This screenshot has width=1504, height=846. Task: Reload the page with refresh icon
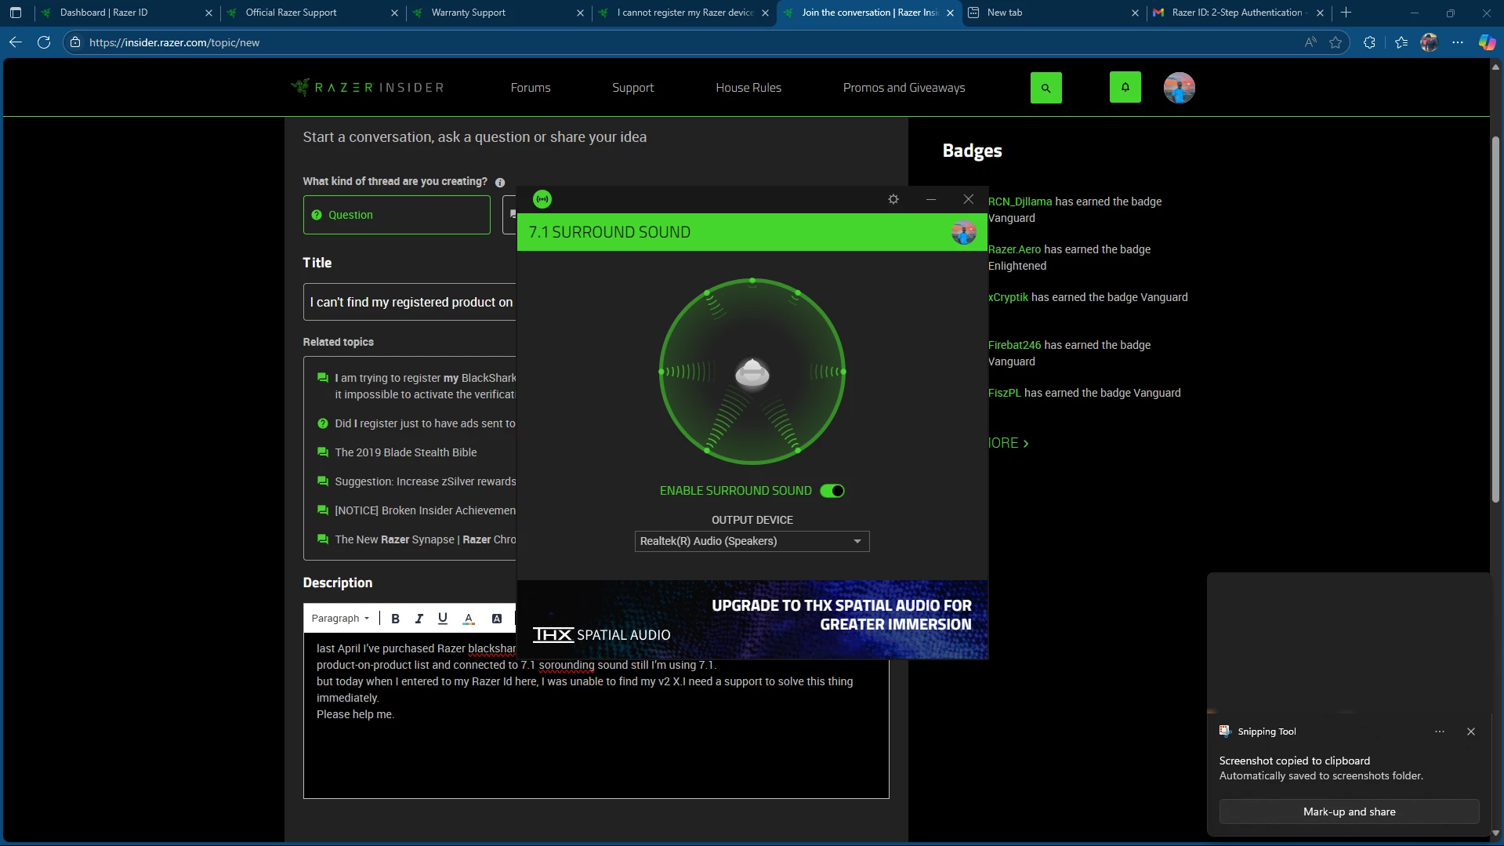(44, 42)
